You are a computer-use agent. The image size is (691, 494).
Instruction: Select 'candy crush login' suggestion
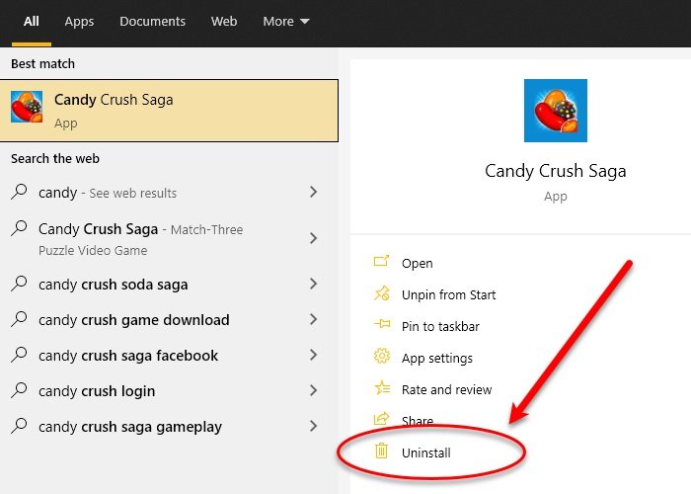click(x=169, y=391)
